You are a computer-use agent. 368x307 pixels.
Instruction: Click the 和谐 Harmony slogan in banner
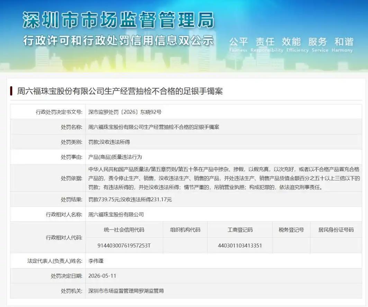tap(342, 45)
